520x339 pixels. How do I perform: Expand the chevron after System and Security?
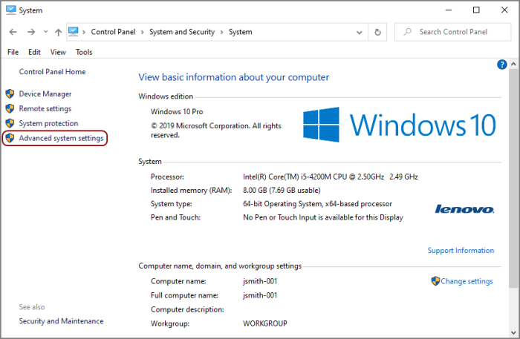coord(221,33)
